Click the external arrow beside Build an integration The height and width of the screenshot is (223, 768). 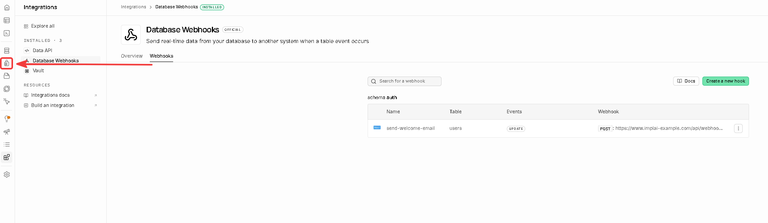click(x=96, y=105)
